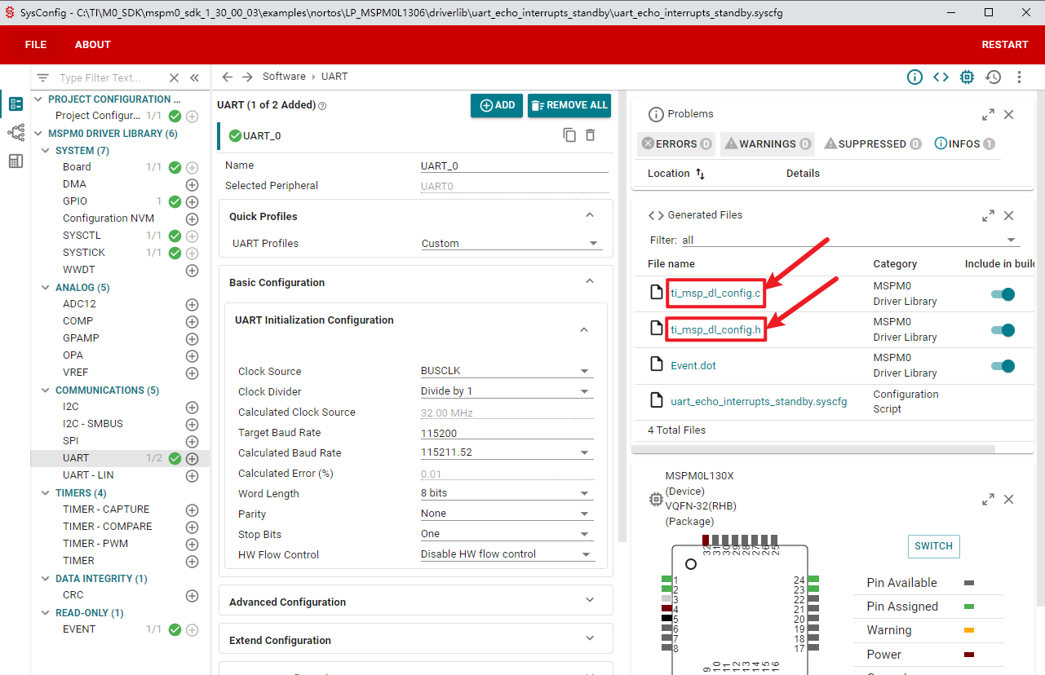This screenshot has width=1045, height=675.
Task: Open the ABOUT menu
Action: click(92, 45)
